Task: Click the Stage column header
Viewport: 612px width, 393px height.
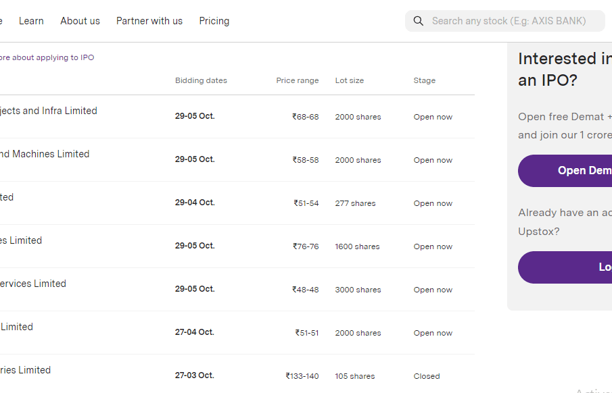Action: pos(425,80)
